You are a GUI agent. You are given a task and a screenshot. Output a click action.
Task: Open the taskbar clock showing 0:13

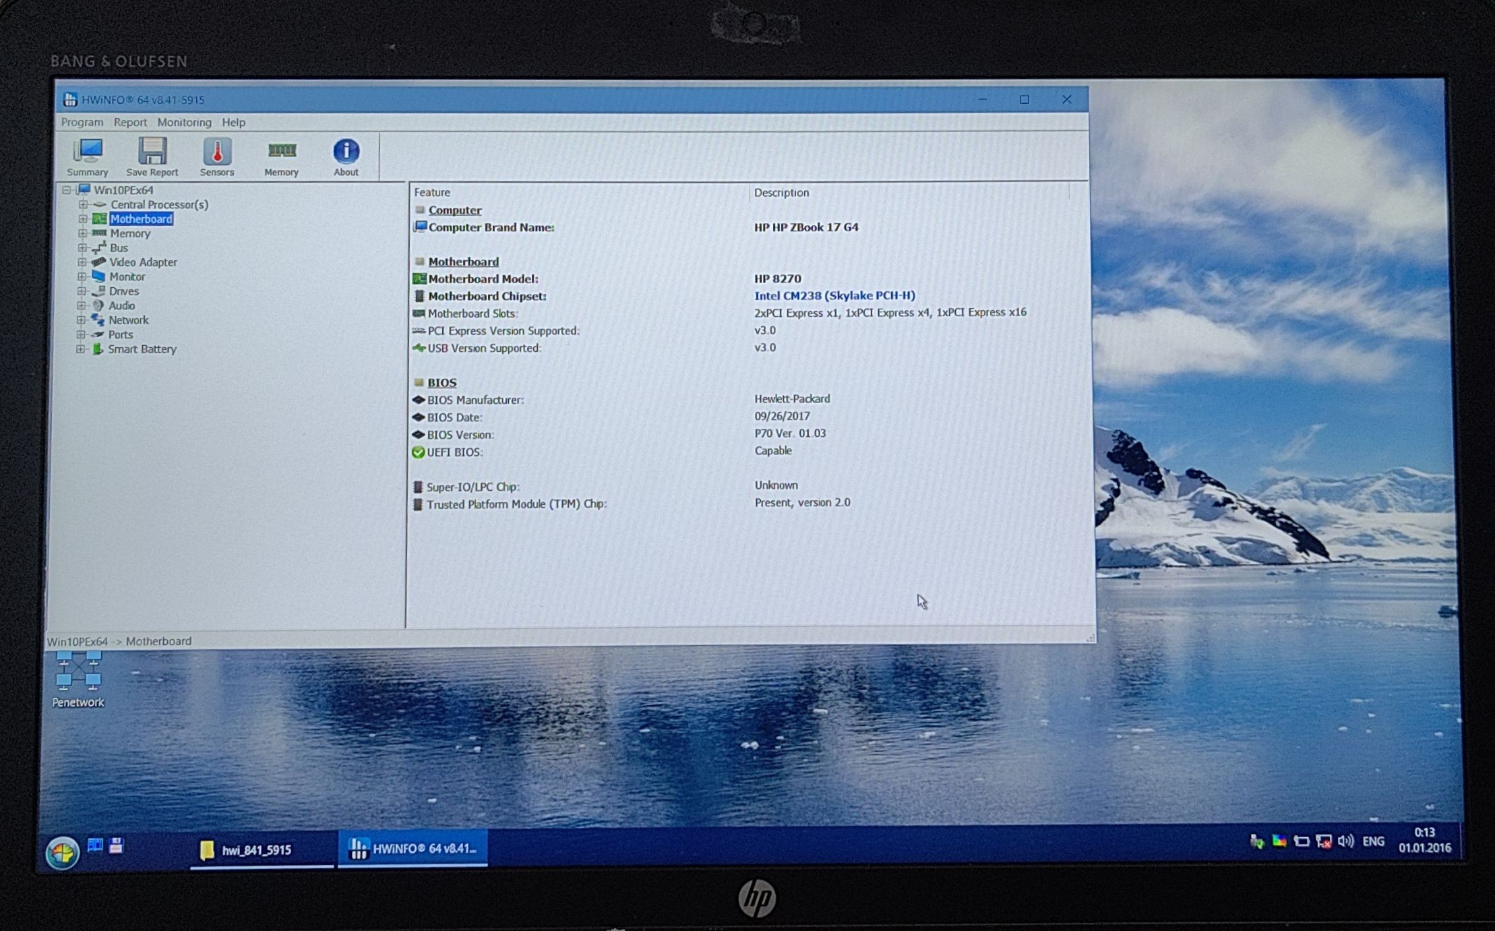(1425, 840)
